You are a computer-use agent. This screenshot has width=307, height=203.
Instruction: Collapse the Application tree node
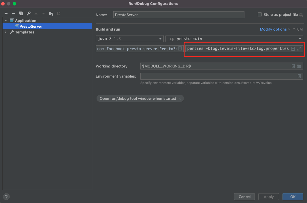tap(6, 20)
